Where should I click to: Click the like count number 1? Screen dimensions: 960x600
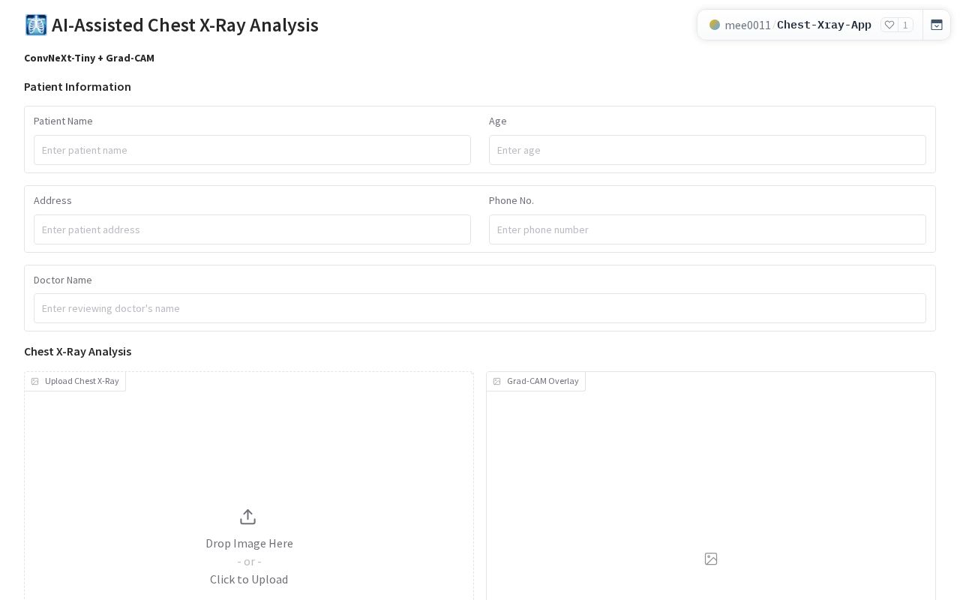pos(905,25)
